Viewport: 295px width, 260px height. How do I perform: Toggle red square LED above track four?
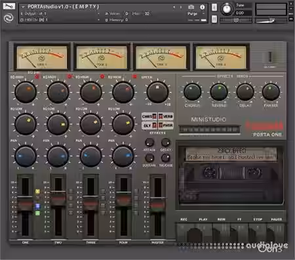(134, 76)
